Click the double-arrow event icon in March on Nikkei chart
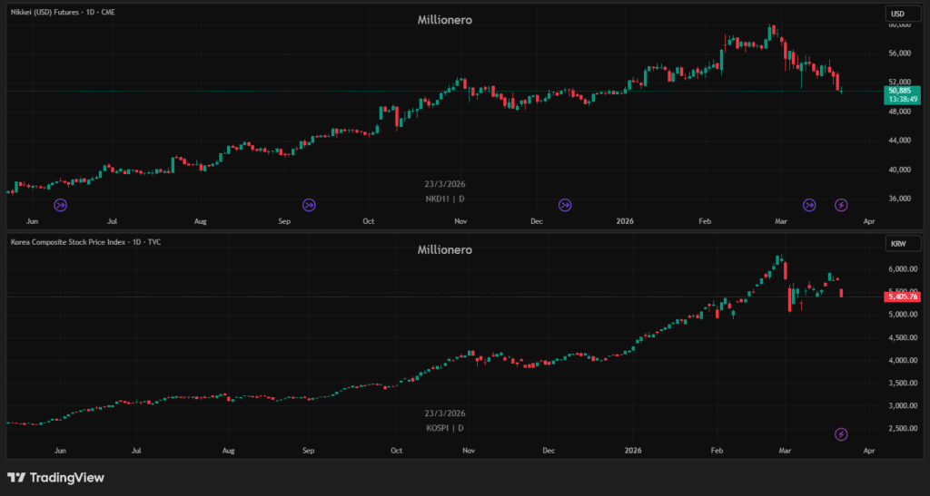 click(810, 205)
